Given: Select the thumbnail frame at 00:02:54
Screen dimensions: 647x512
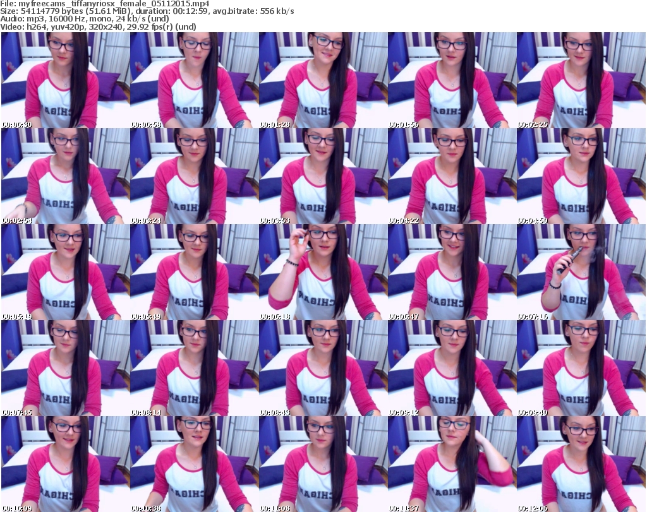Looking at the screenshot, I should [66, 176].
